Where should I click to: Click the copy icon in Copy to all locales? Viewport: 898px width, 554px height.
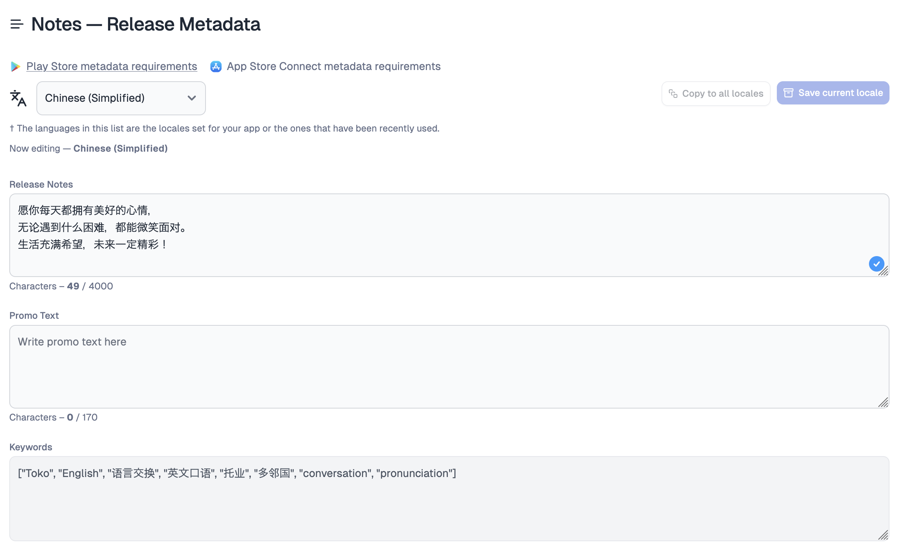(673, 94)
